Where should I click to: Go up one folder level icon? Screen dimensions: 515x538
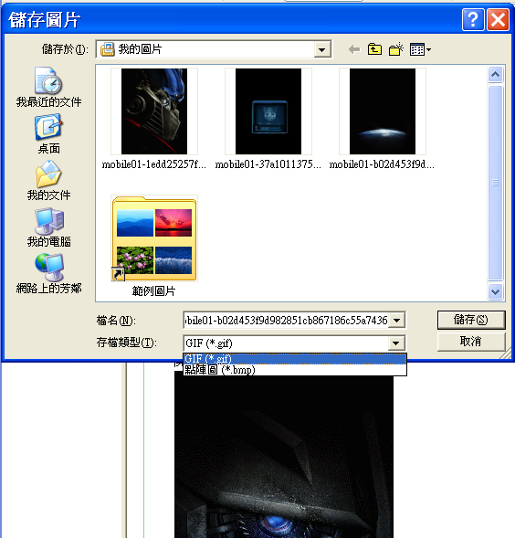point(374,49)
